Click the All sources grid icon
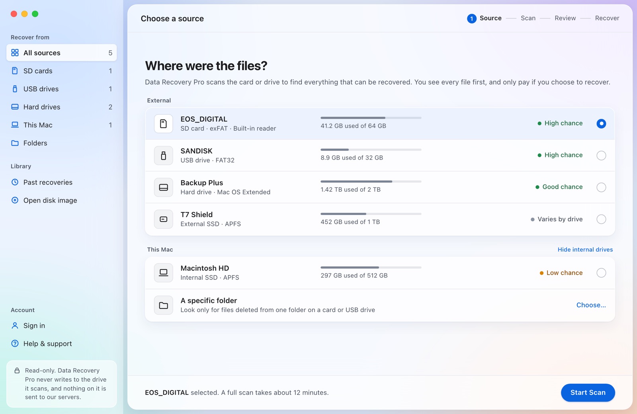Viewport: 637px width, 414px height. (x=15, y=53)
